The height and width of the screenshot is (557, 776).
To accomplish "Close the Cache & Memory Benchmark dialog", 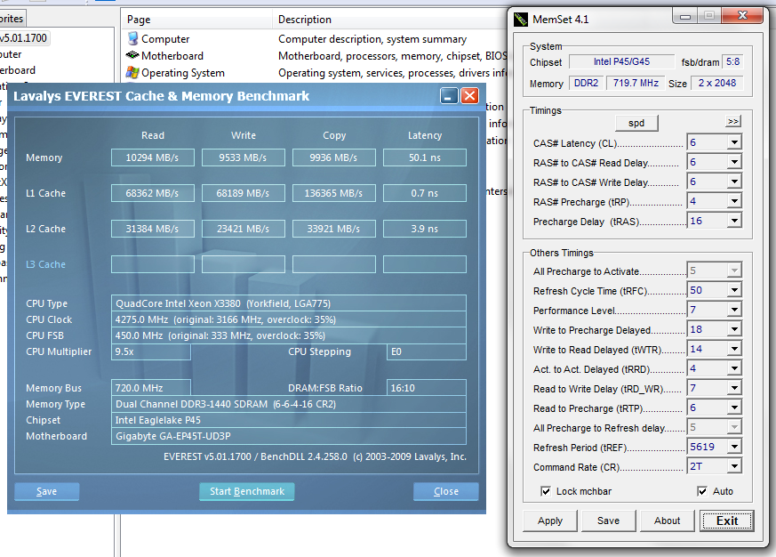I will point(469,95).
